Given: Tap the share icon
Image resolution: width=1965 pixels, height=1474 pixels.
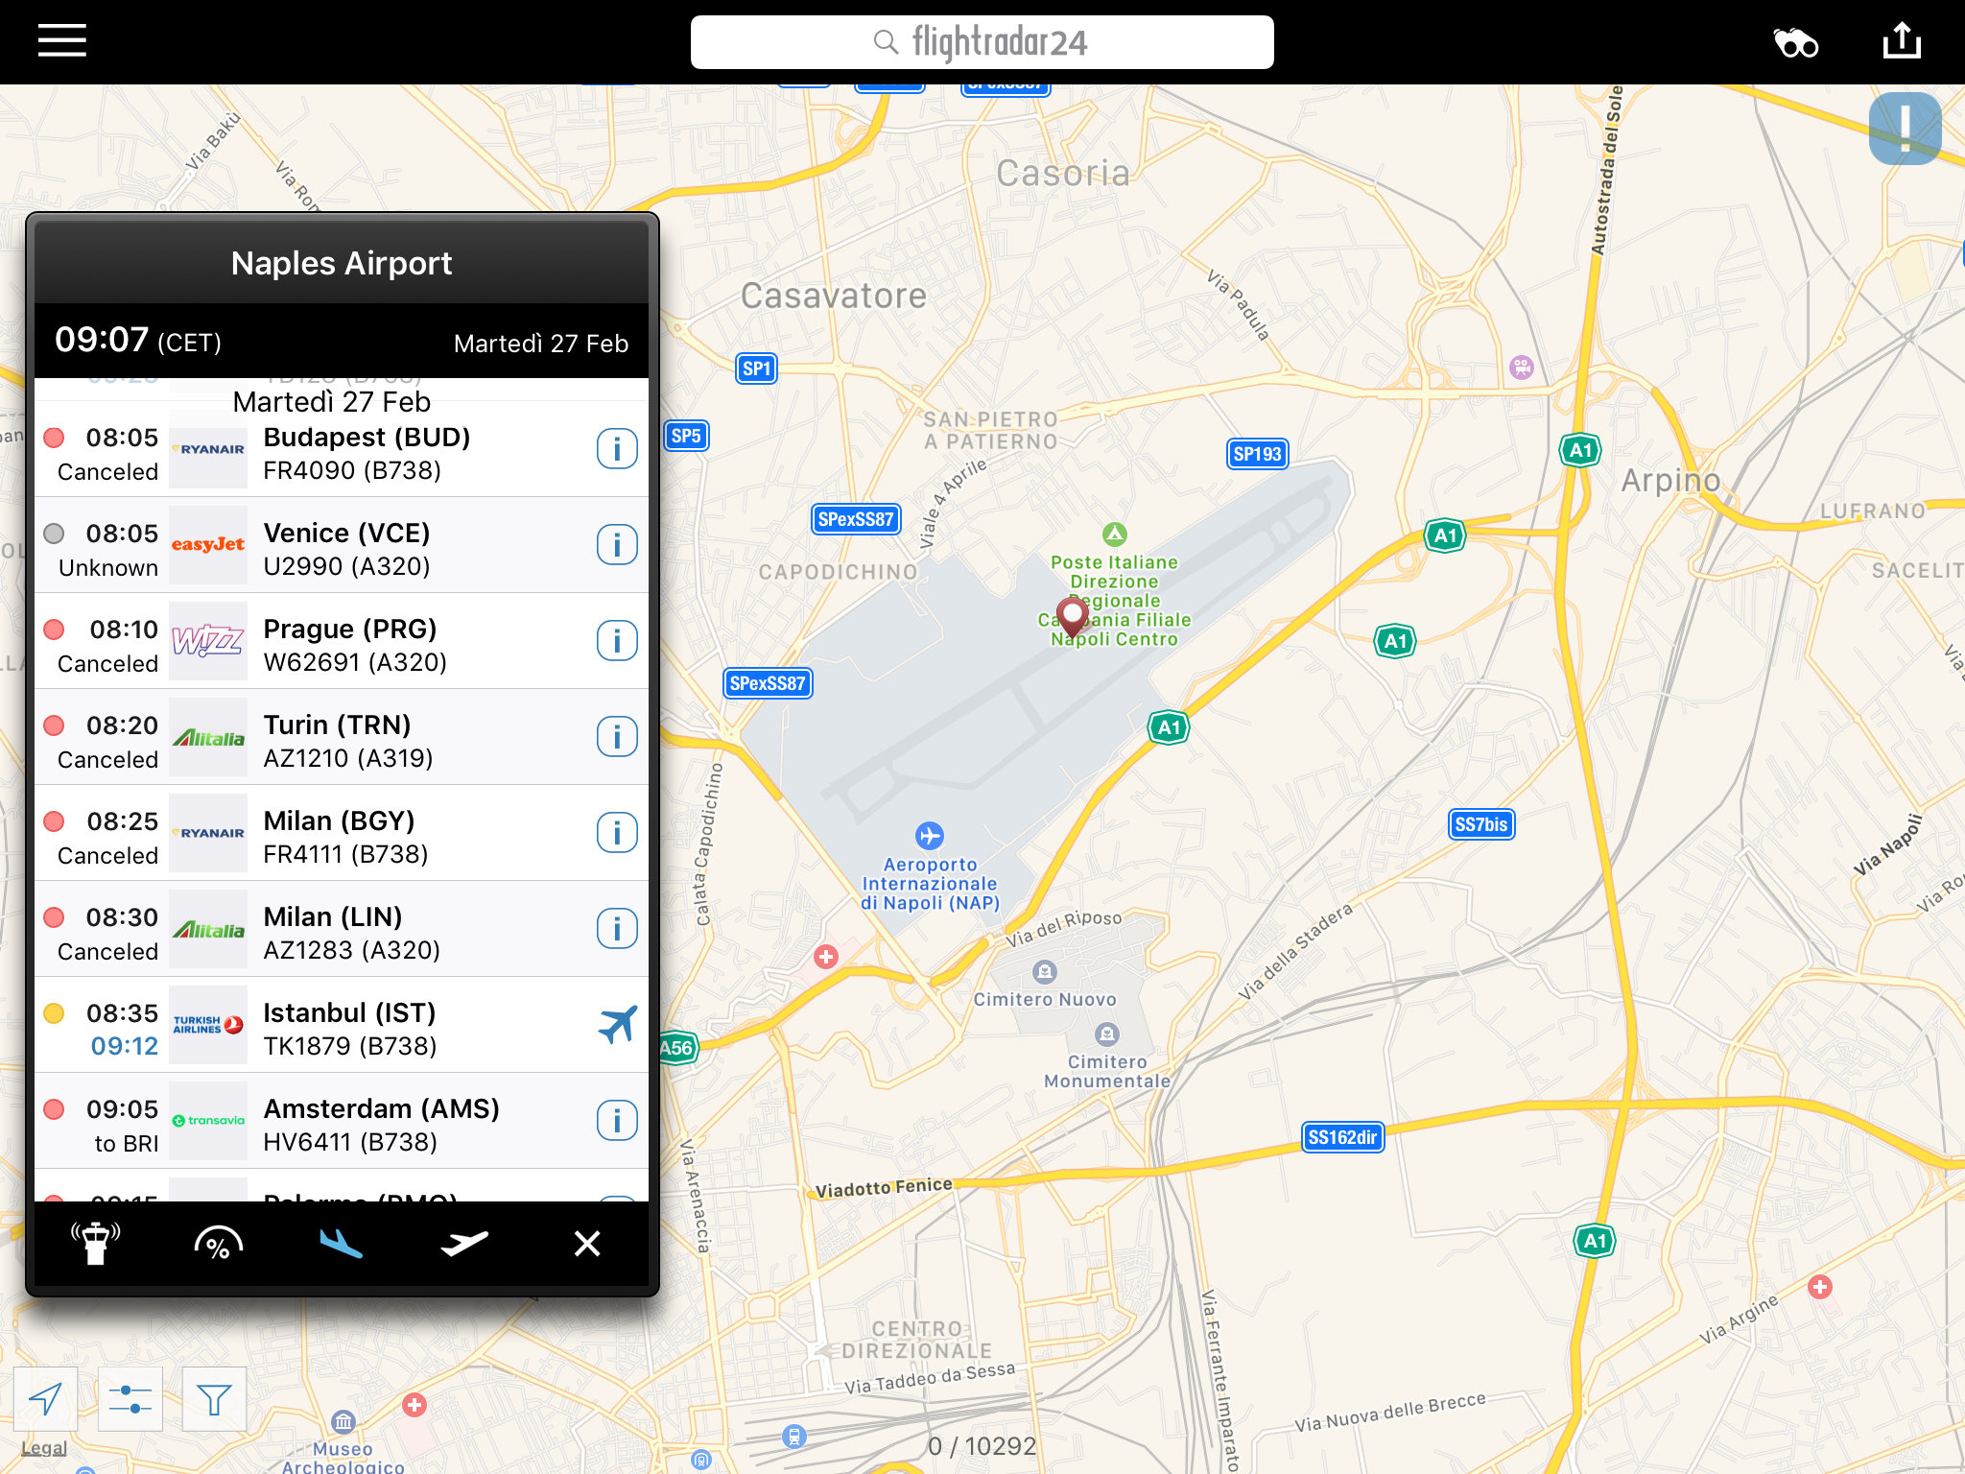Looking at the screenshot, I should coord(1901,41).
